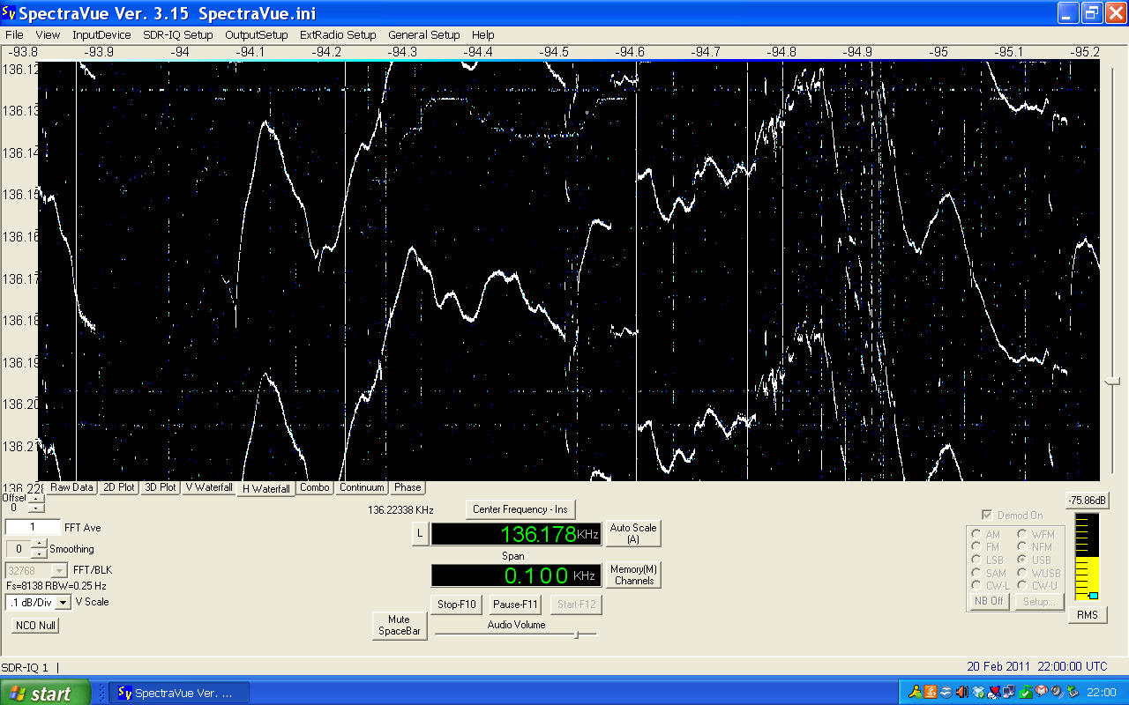This screenshot has width=1129, height=705.
Task: Click the Auto Scale (A) button
Action: point(632,533)
